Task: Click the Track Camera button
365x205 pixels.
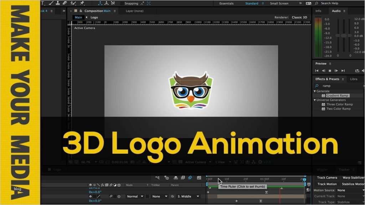Action: coord(327,177)
